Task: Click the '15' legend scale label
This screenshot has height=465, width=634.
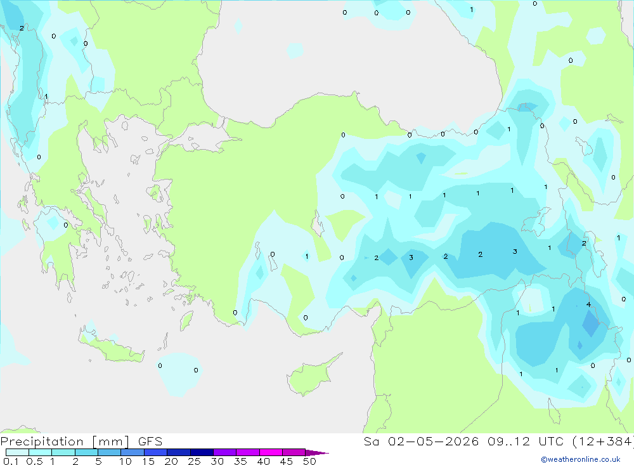Action: point(148,461)
